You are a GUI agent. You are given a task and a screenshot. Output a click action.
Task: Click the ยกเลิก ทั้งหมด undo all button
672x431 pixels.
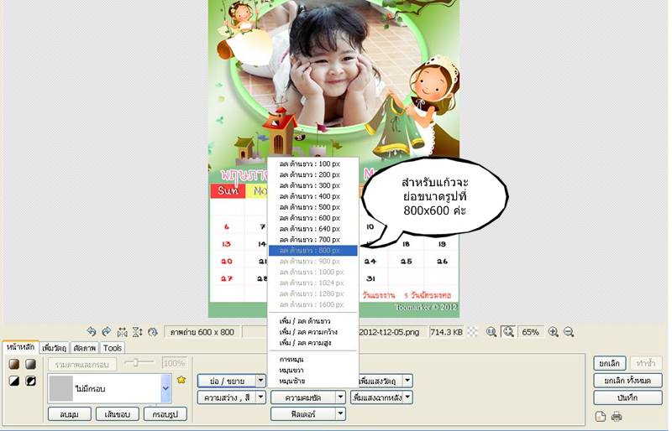click(627, 380)
